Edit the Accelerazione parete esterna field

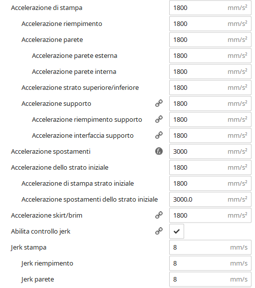pyautogui.click(x=210, y=55)
